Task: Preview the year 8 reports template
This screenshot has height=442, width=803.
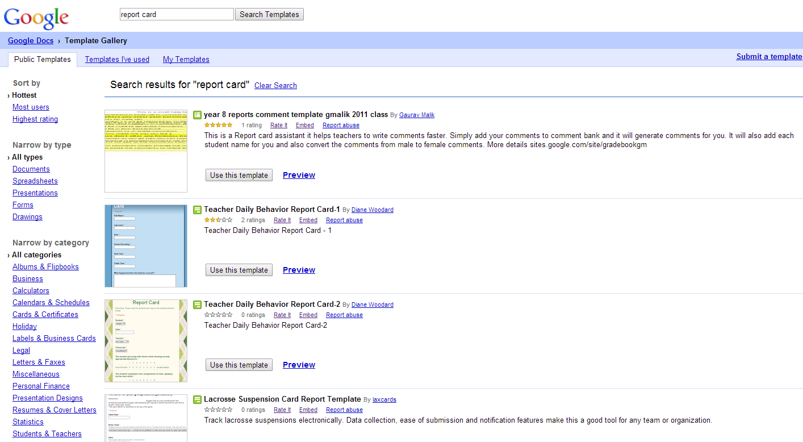Action: 299,175
